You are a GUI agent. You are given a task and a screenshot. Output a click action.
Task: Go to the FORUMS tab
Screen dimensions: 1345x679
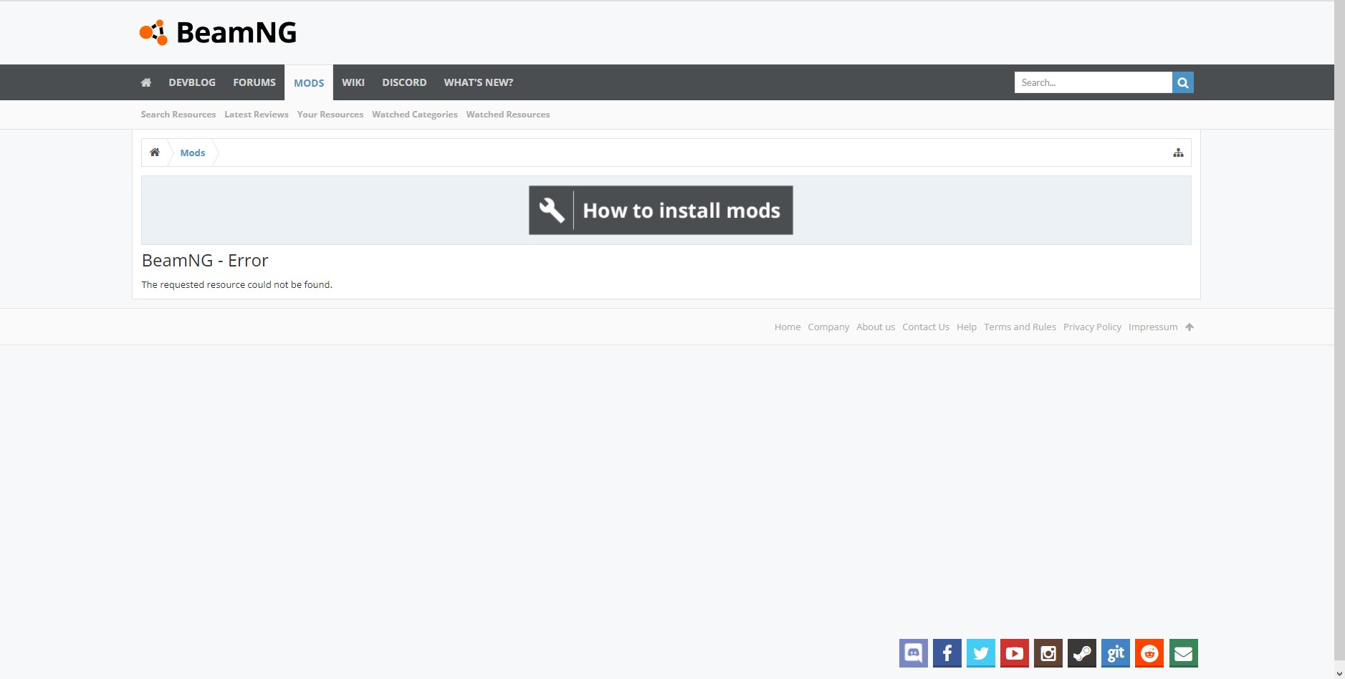254,82
